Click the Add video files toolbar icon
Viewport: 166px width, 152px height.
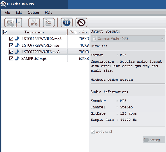(10, 23)
